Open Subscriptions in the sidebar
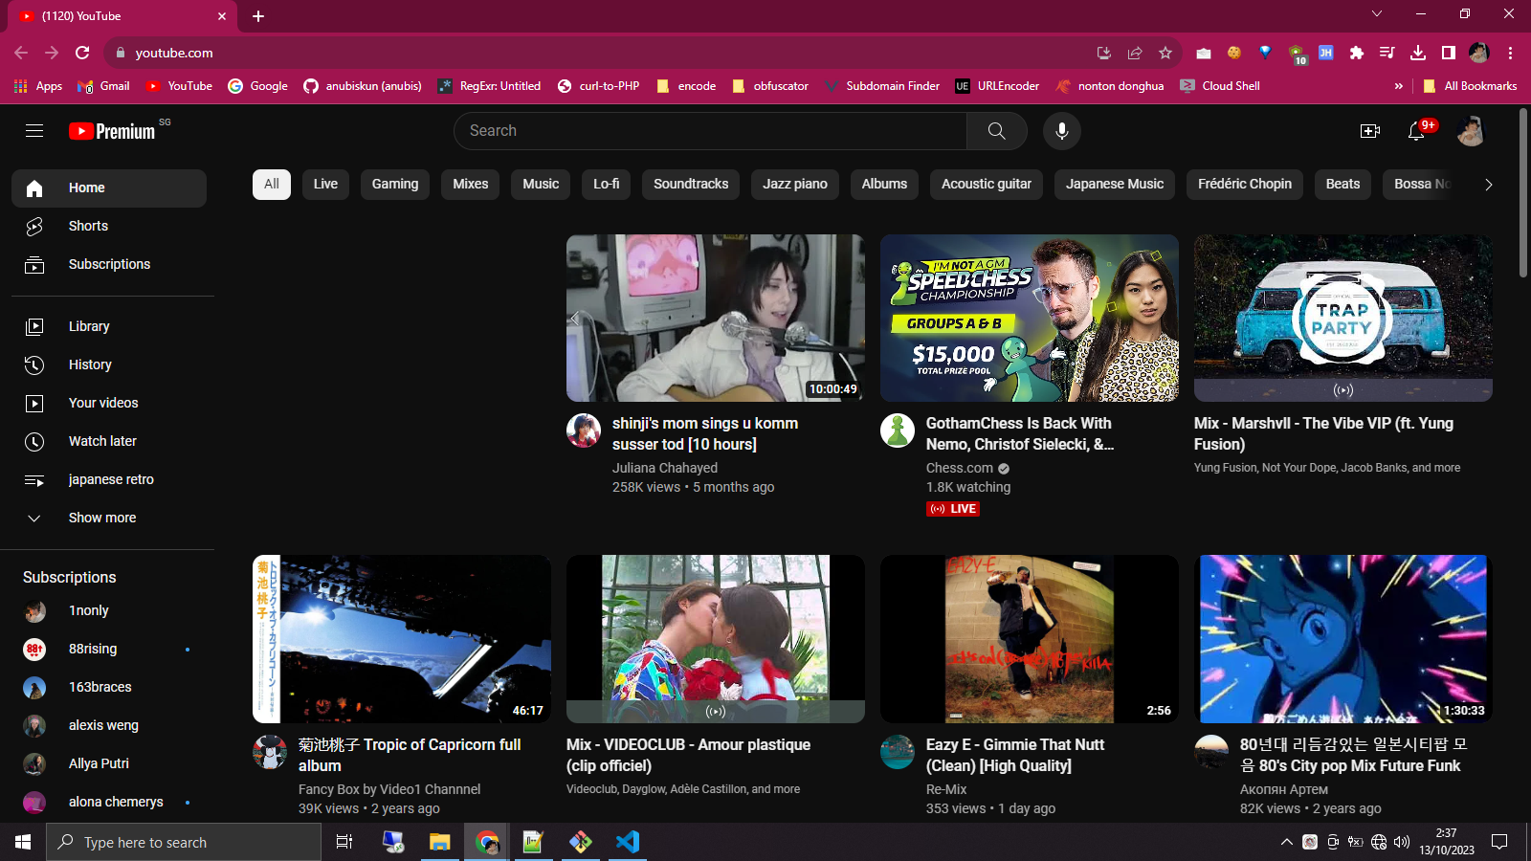 click(109, 265)
